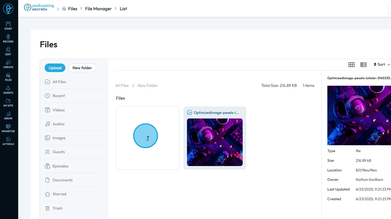The width and height of the screenshot is (391, 219).
Task: Open the Trash
Action: pyautogui.click(x=74, y=208)
